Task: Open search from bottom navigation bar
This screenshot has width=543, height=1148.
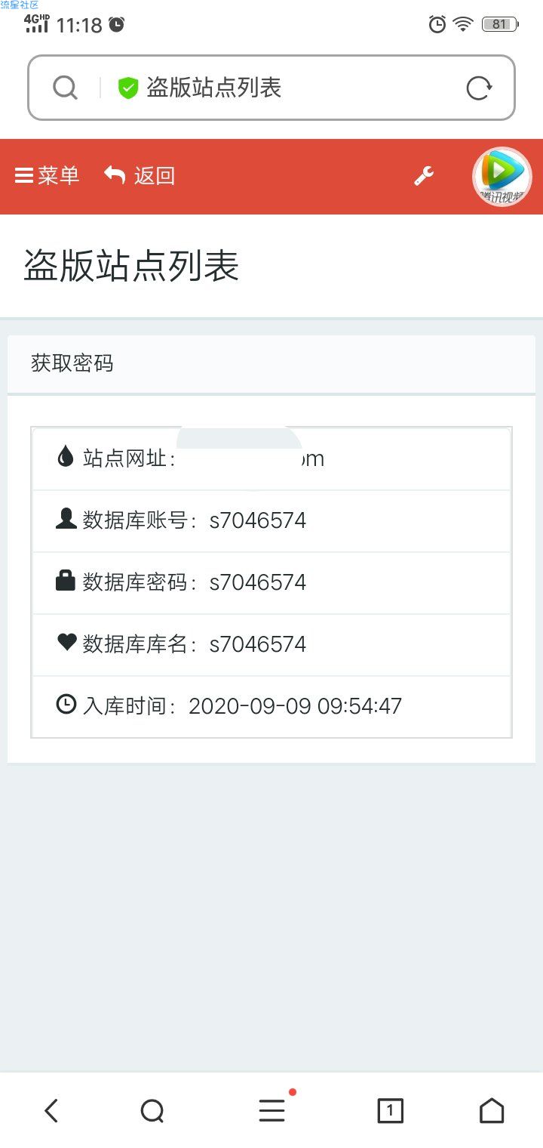Action: coord(152,1111)
